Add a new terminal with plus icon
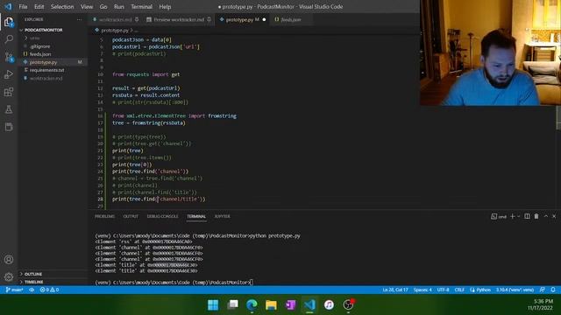Screen dimensions: 561x315 tap(512, 216)
